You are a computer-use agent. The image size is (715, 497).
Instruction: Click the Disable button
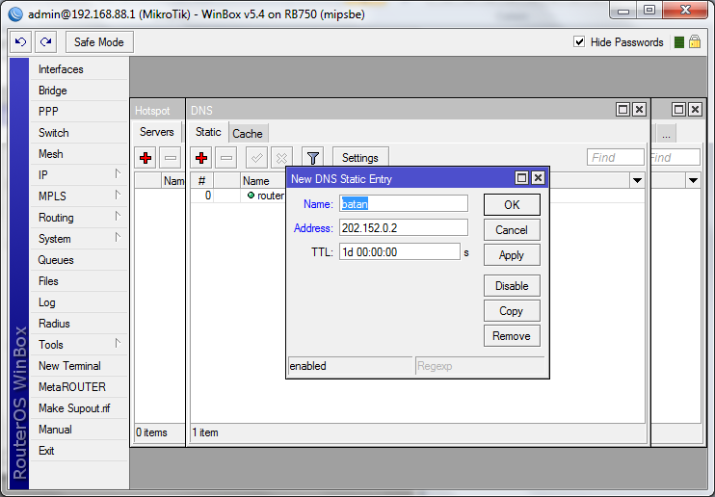pyautogui.click(x=512, y=286)
